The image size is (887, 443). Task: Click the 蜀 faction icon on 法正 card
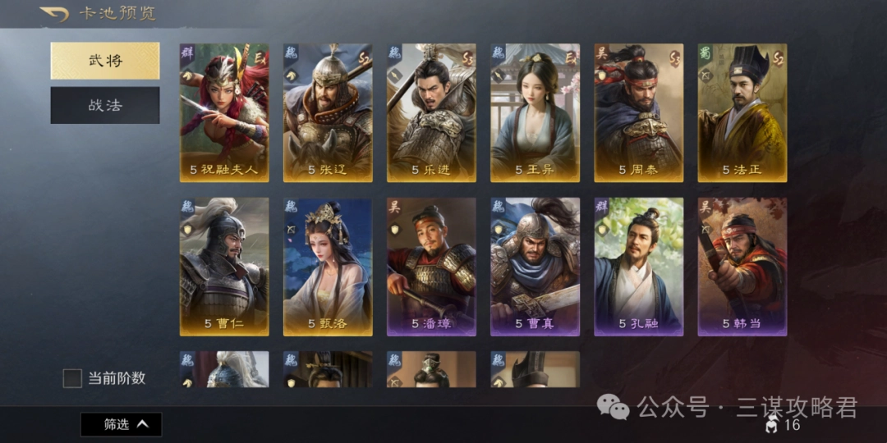coord(705,53)
